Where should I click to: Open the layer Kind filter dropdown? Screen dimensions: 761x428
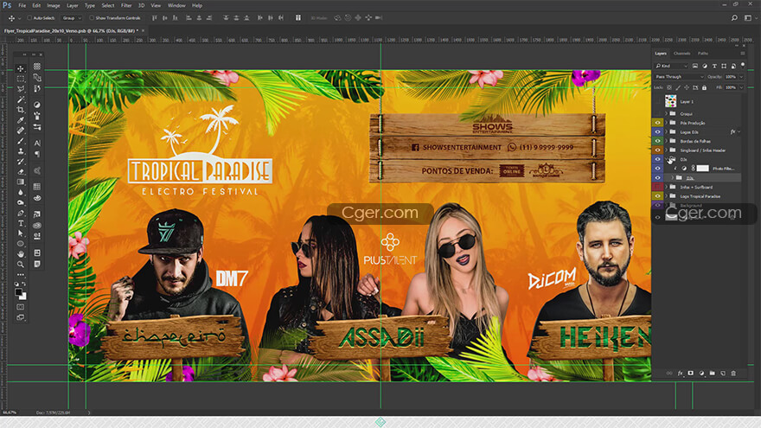pyautogui.click(x=671, y=66)
